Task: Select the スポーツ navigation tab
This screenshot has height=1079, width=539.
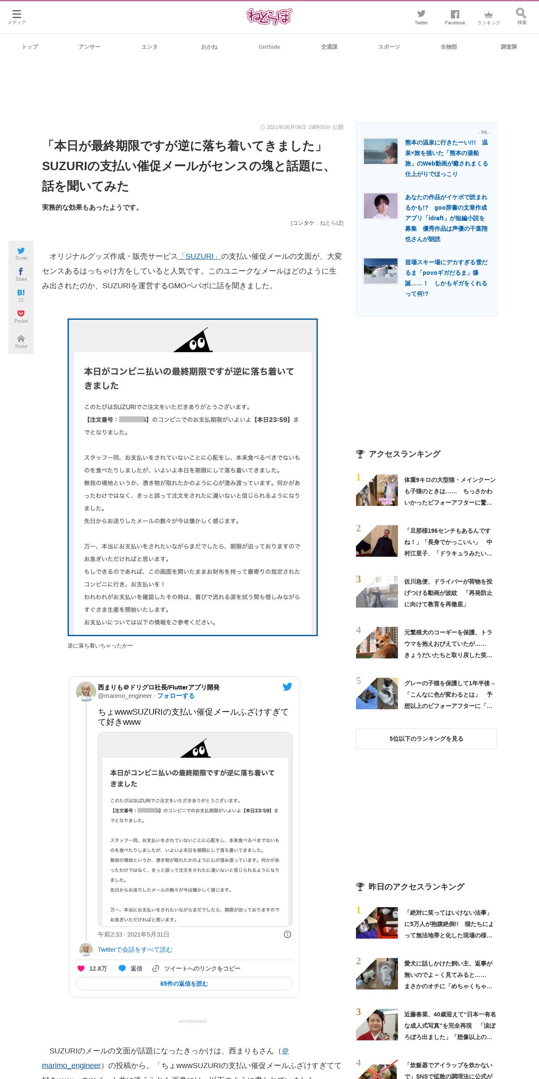Action: click(x=389, y=47)
